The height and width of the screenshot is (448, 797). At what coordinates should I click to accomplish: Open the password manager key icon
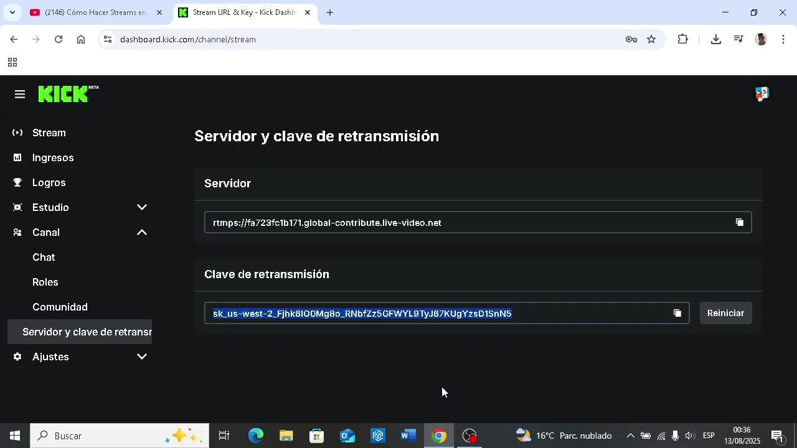click(631, 39)
